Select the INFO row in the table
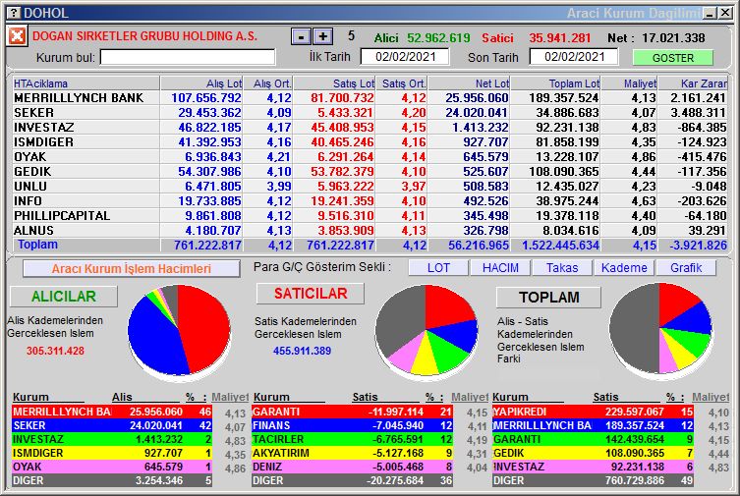740x496 pixels. pyautogui.click(x=370, y=200)
